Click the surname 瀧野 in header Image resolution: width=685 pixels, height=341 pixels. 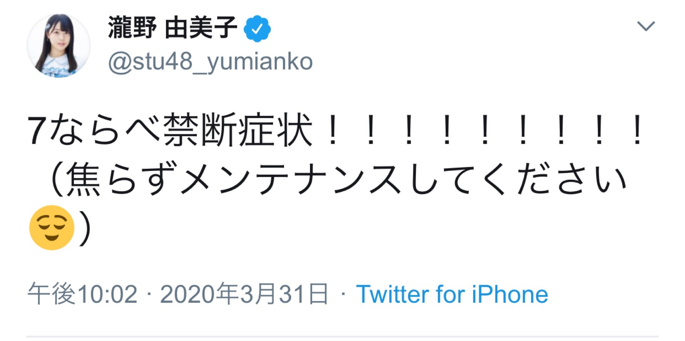point(132,28)
